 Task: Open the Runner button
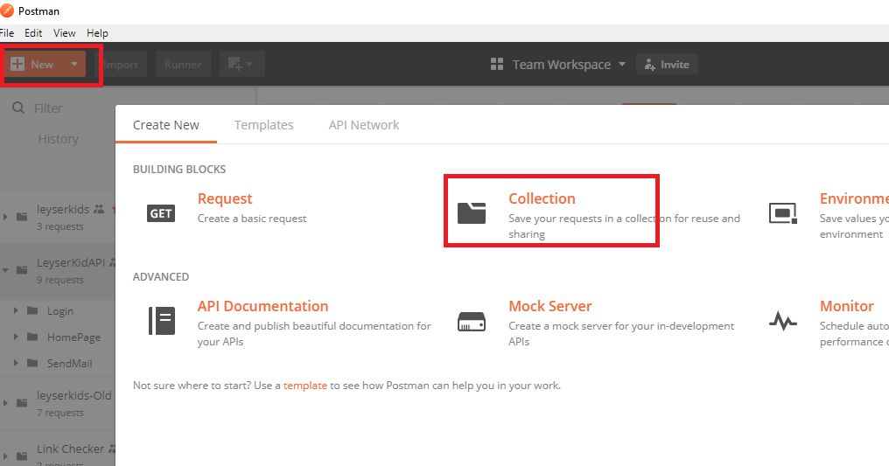point(183,65)
